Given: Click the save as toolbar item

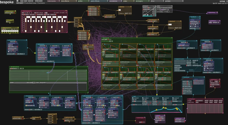Looking at the screenshot, I should click(x=30, y=1).
